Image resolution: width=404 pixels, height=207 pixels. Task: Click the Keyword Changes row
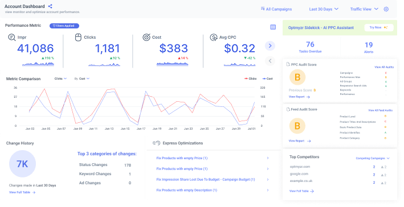[x=105, y=174]
